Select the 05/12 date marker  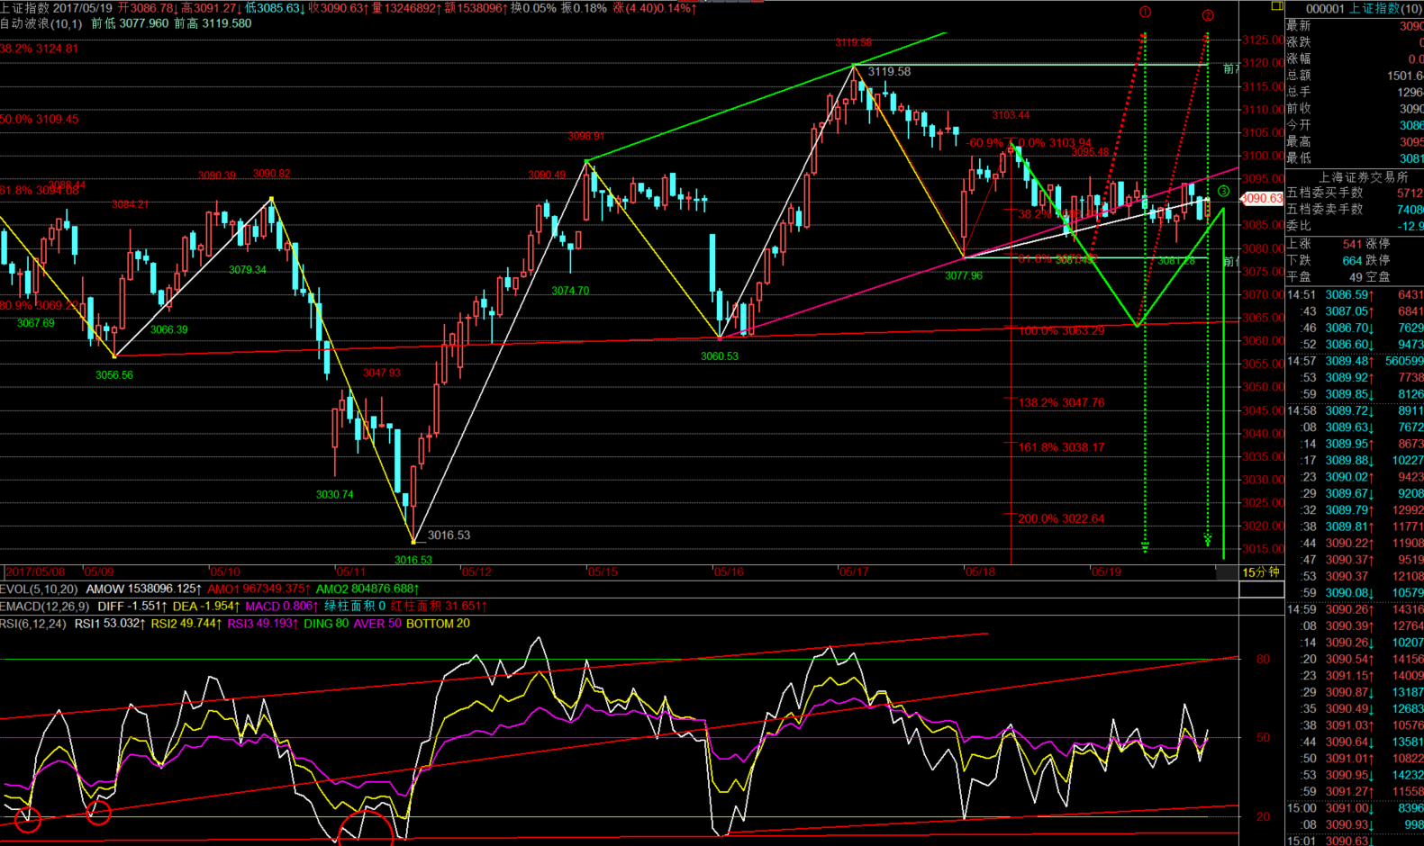click(476, 571)
